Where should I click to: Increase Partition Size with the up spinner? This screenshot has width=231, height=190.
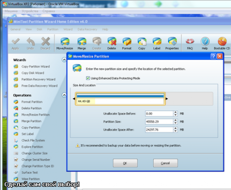176,120
